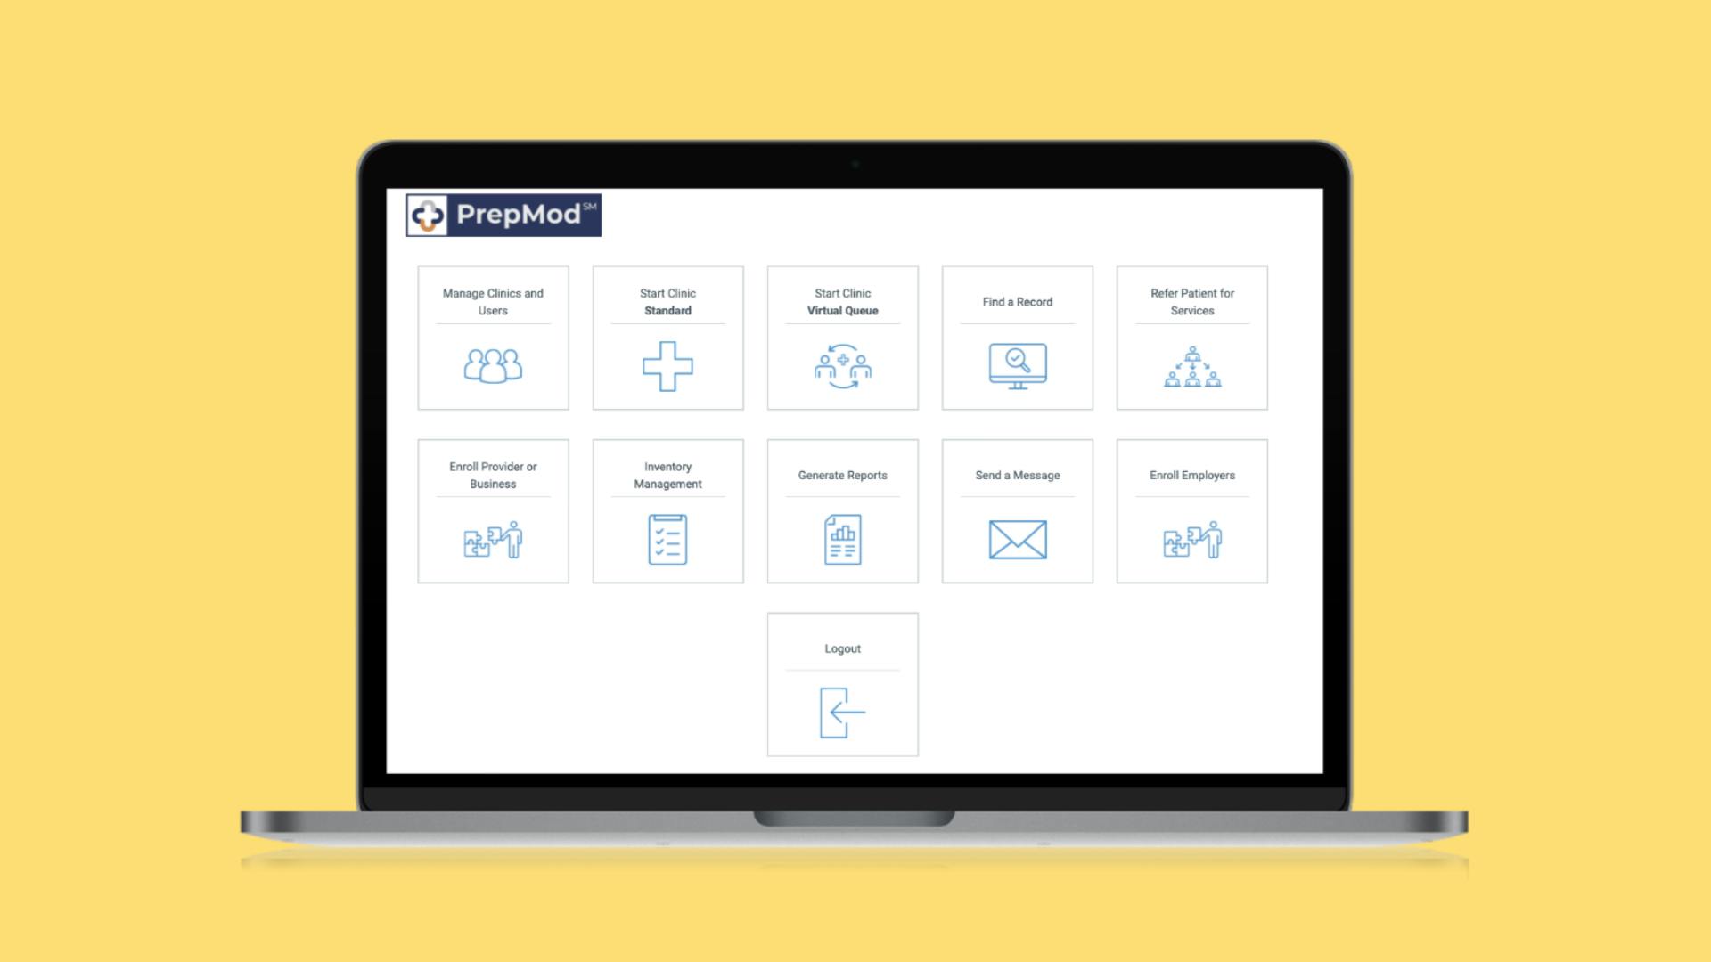Click the Logout arrow icon
Viewport: 1711px width, 962px height.
842,713
